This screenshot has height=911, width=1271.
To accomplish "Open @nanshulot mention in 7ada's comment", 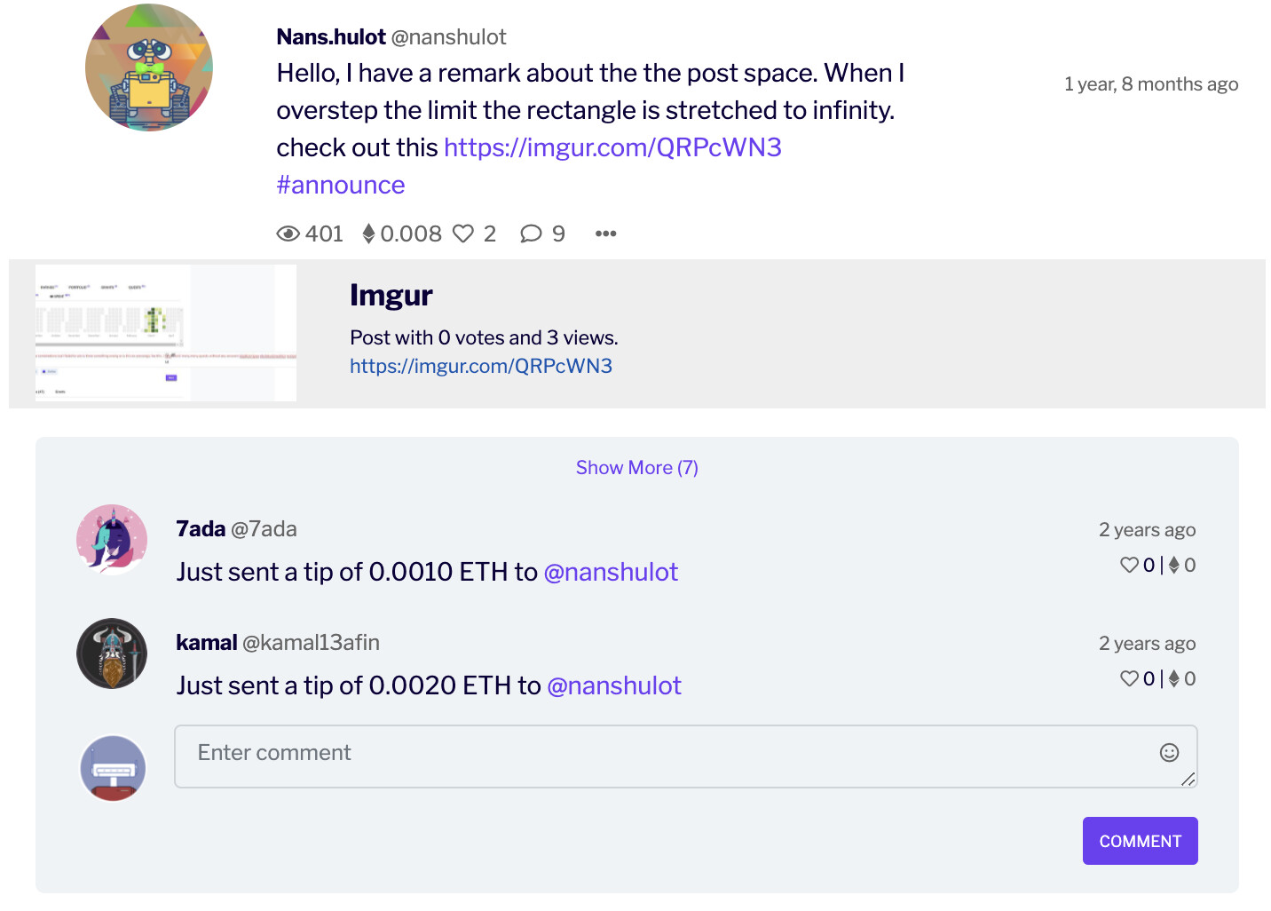I will coord(611,573).
